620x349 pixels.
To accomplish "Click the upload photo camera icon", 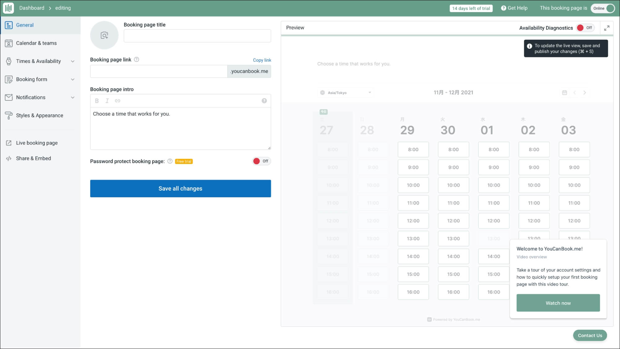I will [104, 35].
